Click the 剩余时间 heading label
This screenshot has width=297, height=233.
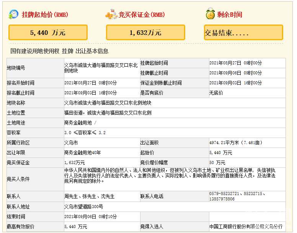click(230, 15)
